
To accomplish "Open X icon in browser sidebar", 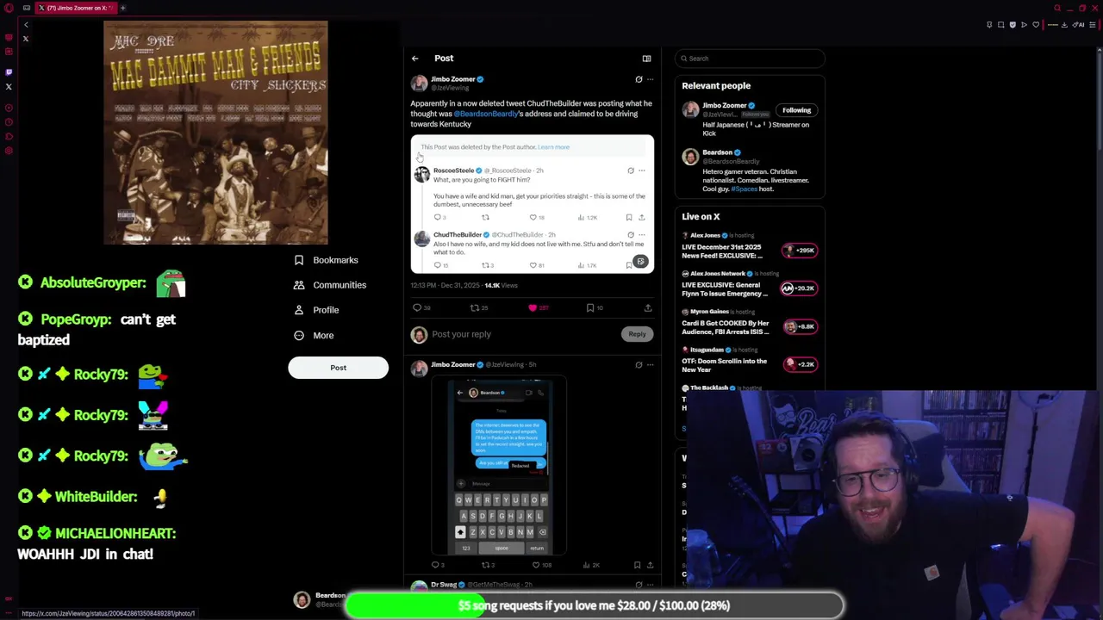I will 9,87.
